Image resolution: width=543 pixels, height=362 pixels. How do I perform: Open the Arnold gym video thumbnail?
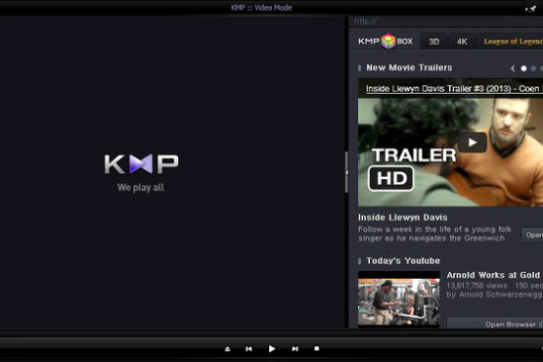(398, 299)
